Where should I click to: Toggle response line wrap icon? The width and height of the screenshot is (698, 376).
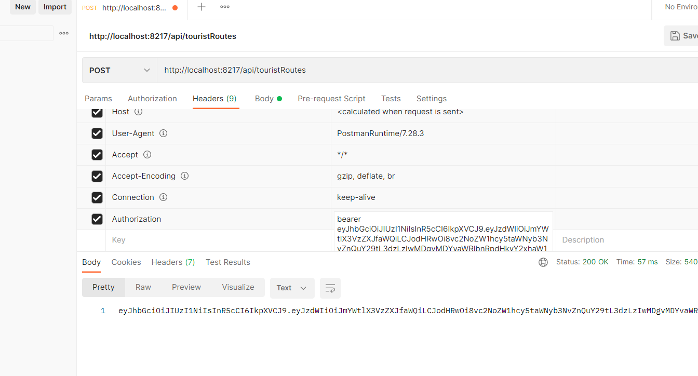[330, 288]
